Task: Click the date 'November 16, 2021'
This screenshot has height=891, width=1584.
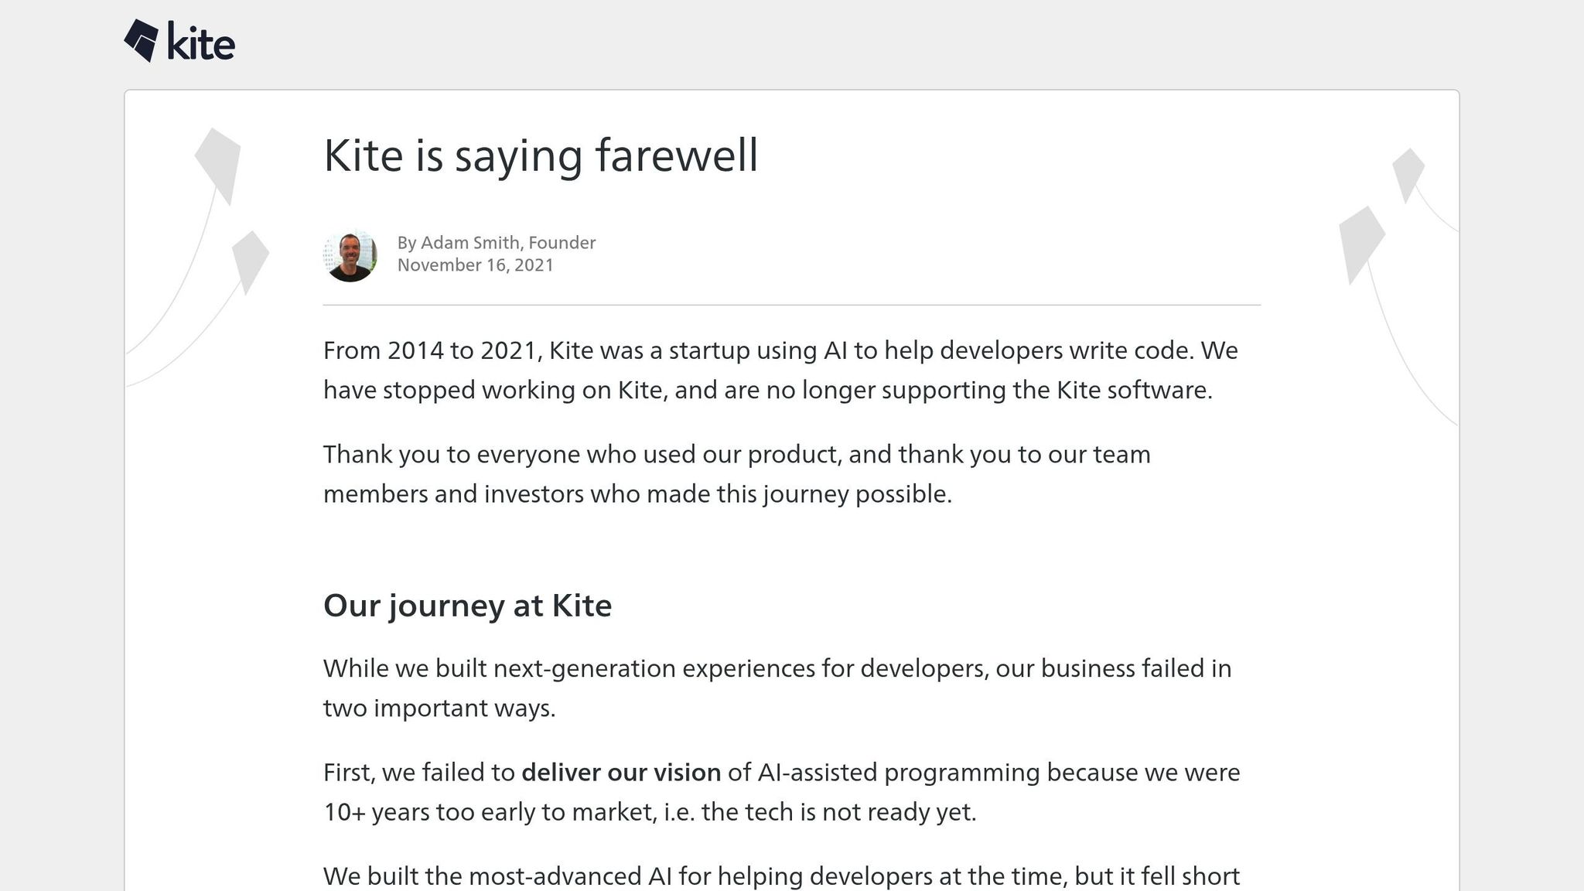Action: point(476,265)
